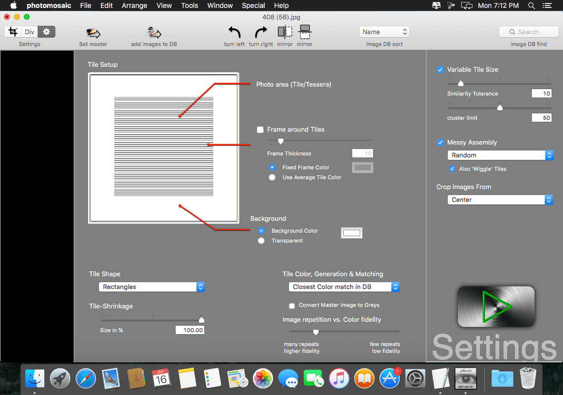Image resolution: width=563 pixels, height=395 pixels.
Task: Choose Transparent background radio button
Action: (261, 241)
